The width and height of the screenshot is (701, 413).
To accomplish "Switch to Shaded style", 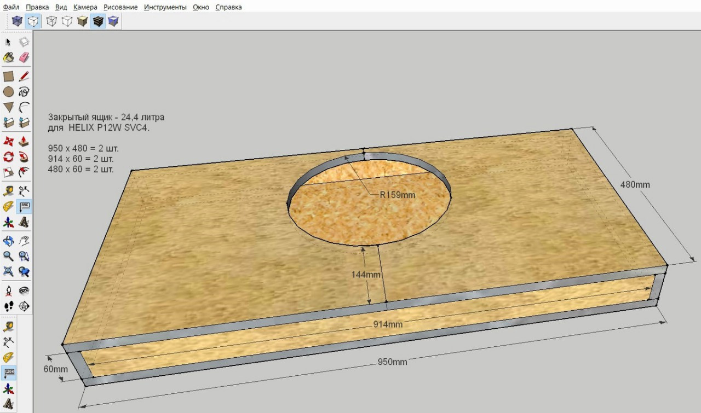I will coord(82,21).
